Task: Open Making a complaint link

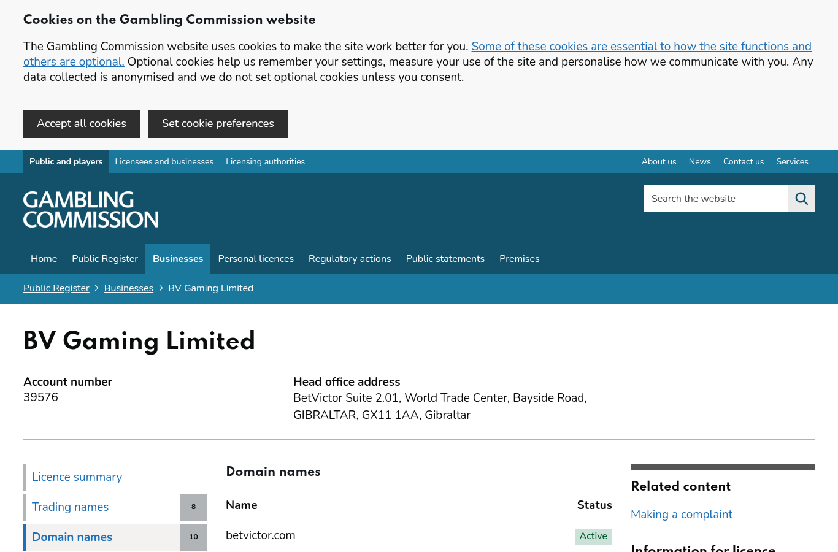Action: [682, 515]
